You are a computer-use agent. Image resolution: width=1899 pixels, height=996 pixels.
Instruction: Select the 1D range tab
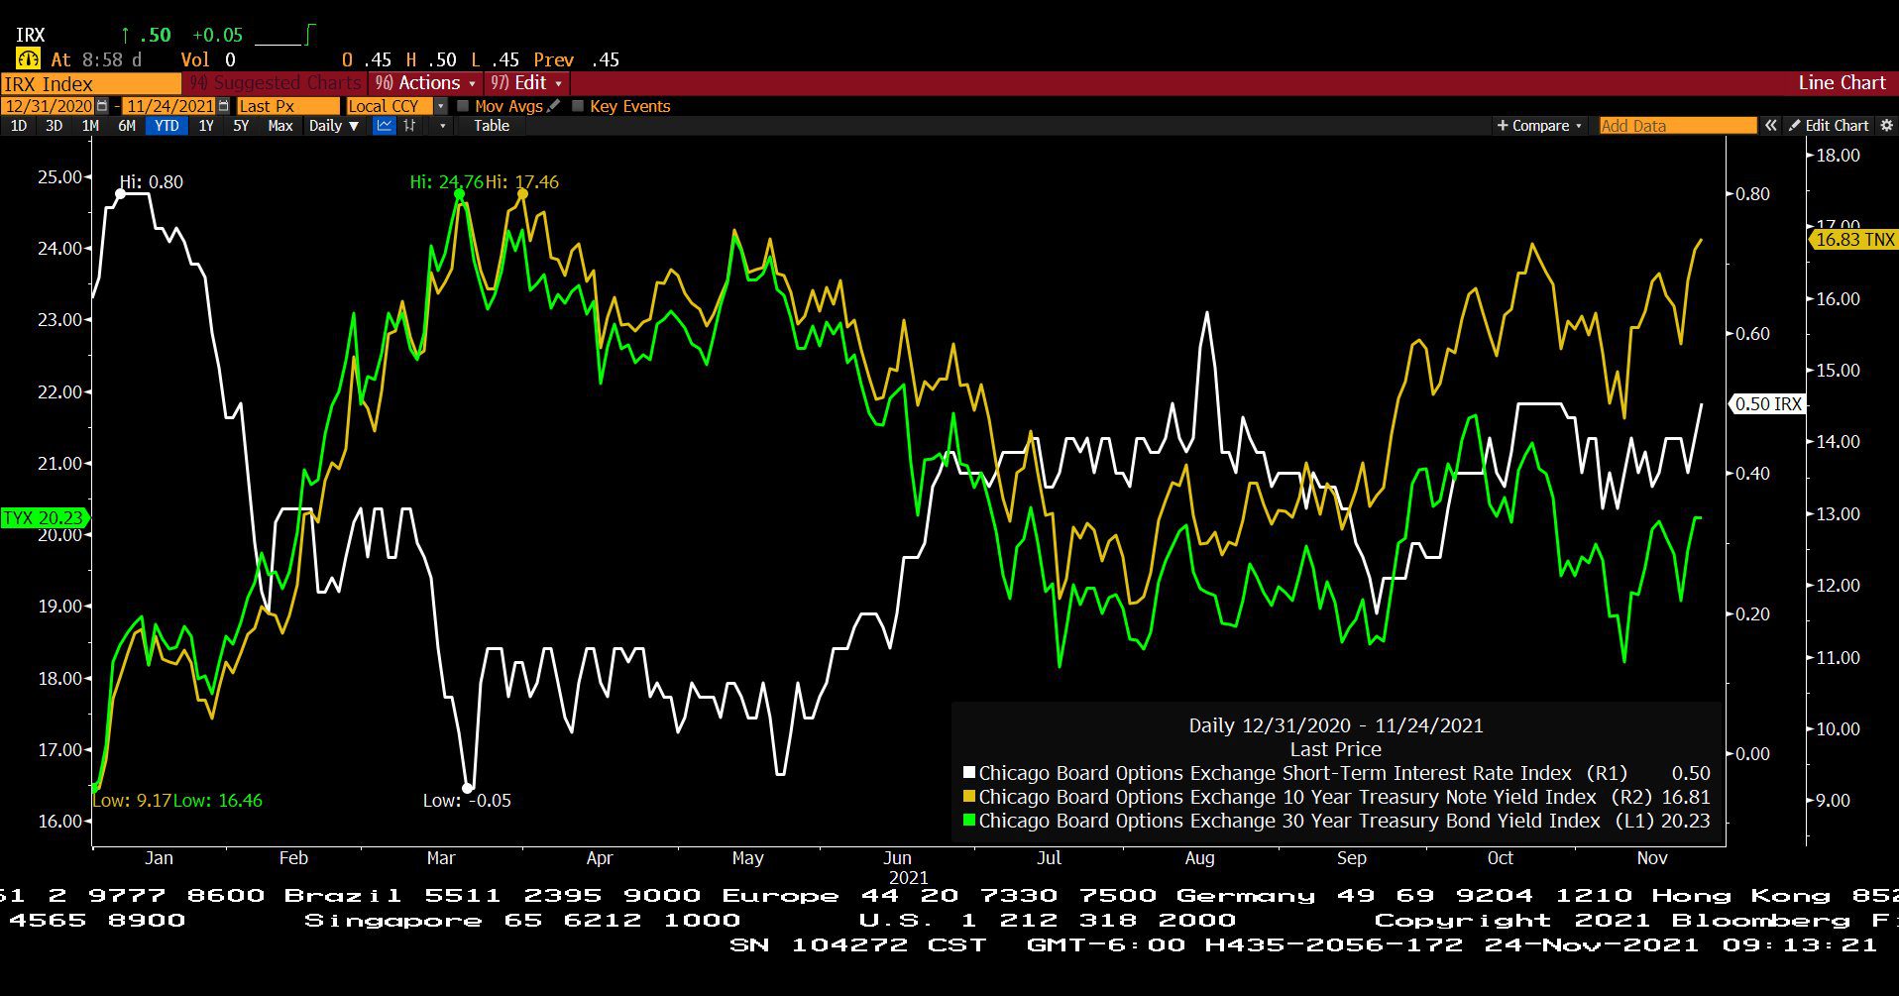click(x=19, y=126)
